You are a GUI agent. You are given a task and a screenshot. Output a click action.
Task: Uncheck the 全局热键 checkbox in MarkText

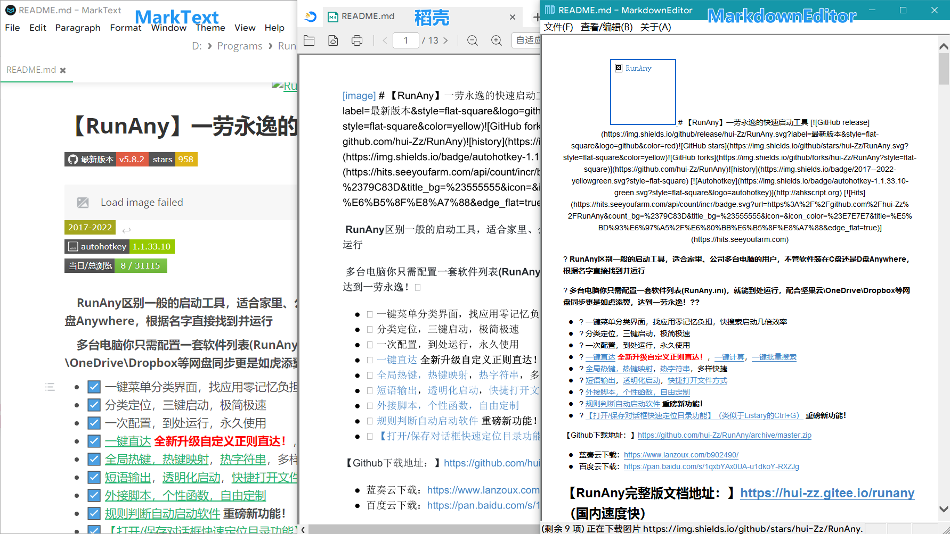[x=94, y=460]
